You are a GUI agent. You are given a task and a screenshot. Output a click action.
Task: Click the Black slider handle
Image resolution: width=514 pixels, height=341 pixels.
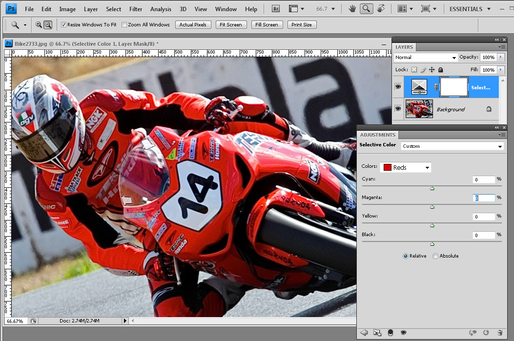tap(432, 244)
